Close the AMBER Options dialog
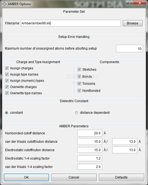148x185 pixels. click(140, 3)
